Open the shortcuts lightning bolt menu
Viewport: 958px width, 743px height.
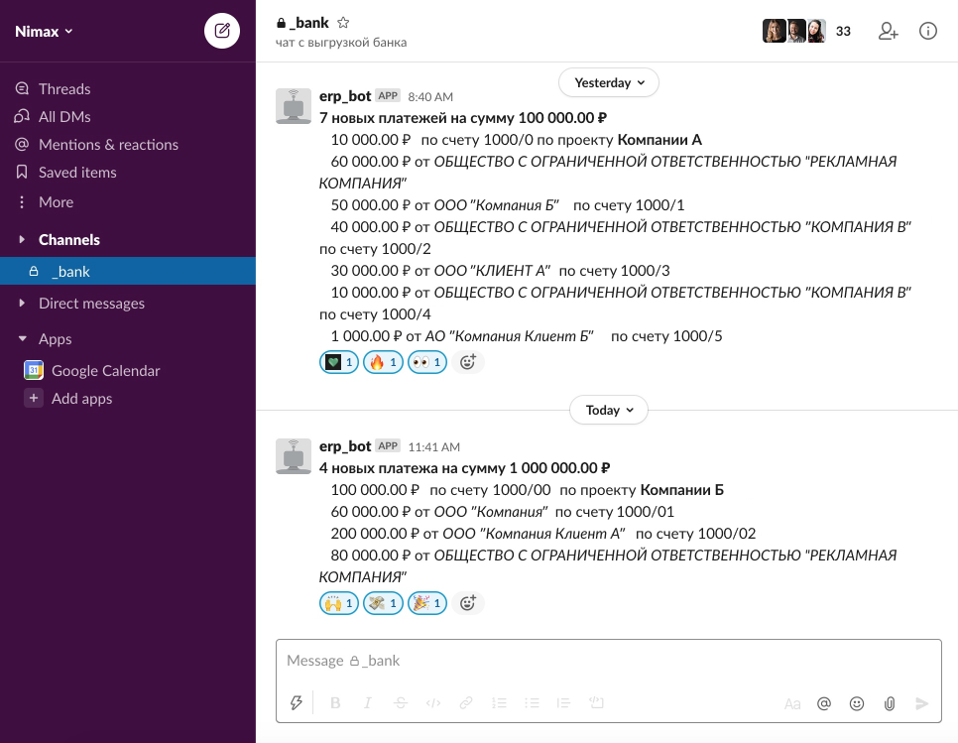296,703
